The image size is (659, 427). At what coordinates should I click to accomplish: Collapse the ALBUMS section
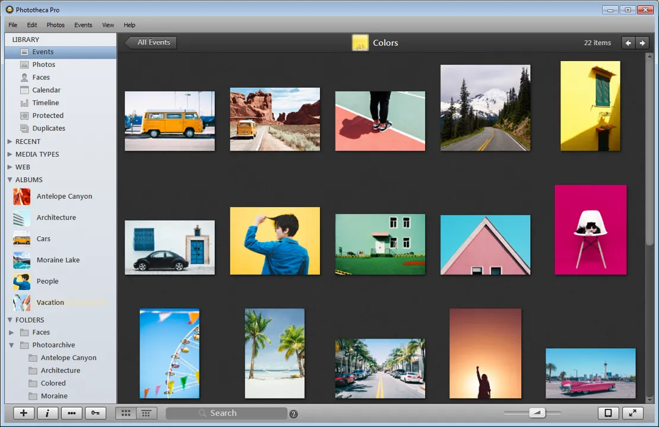(x=9, y=180)
